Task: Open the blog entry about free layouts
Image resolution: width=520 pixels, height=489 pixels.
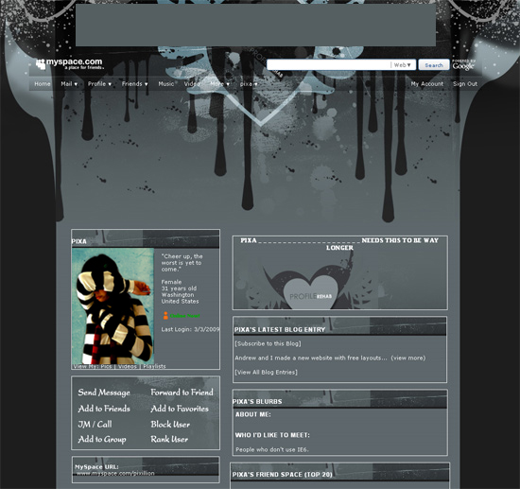Action: coord(311,358)
